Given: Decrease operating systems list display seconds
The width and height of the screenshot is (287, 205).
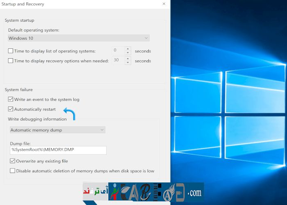Looking at the screenshot, I should (x=128, y=53).
